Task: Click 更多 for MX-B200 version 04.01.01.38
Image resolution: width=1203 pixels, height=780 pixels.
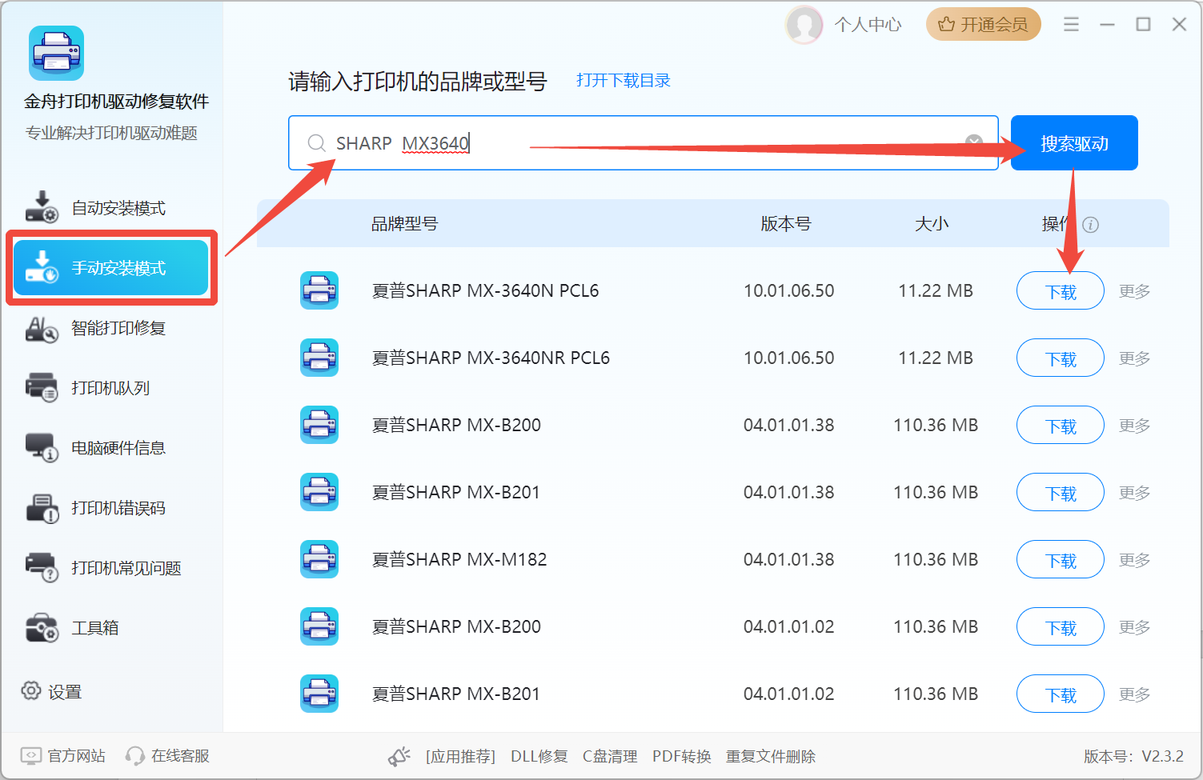Action: pos(1135,426)
